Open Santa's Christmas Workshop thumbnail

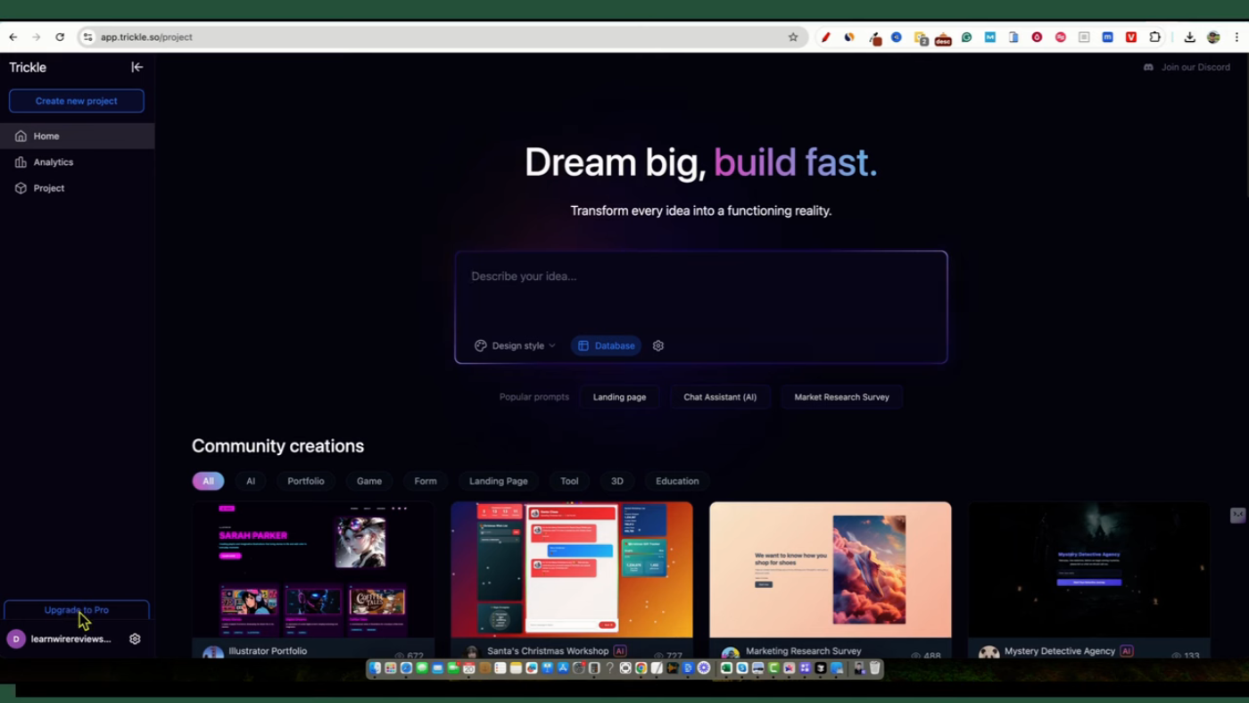(x=572, y=569)
